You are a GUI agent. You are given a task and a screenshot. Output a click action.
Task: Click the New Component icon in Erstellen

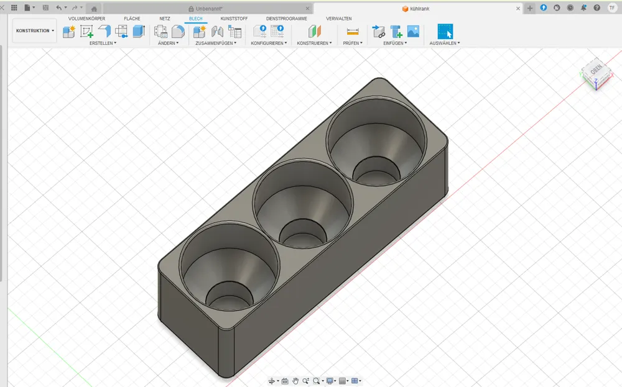[69, 31]
